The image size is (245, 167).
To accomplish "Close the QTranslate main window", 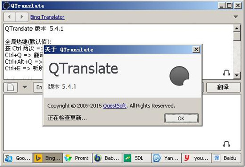I will [238, 6].
